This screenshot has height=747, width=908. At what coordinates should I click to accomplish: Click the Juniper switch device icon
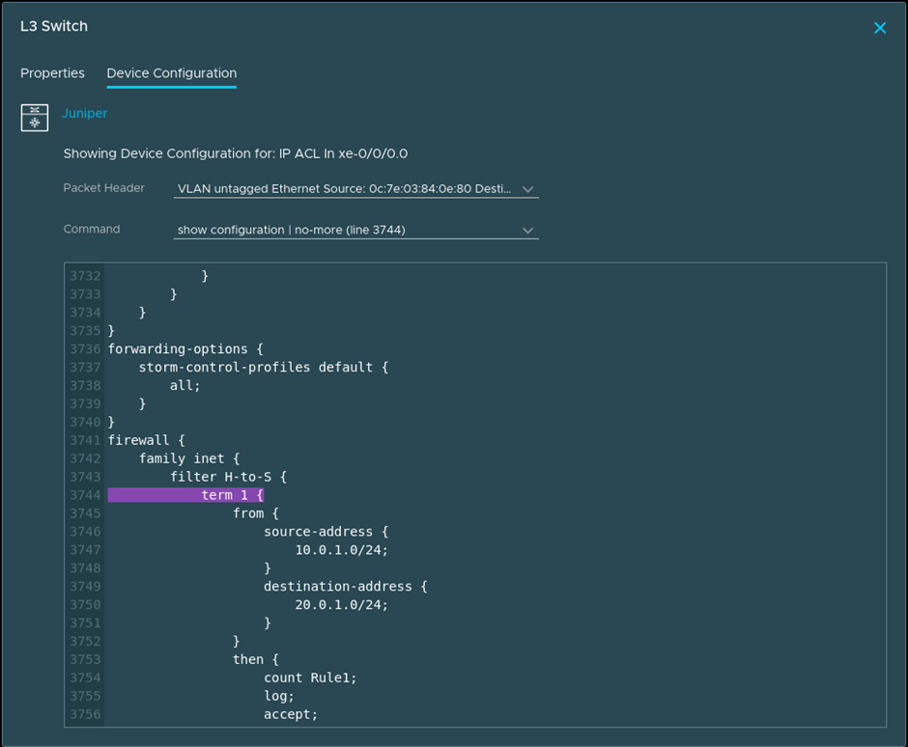point(35,117)
